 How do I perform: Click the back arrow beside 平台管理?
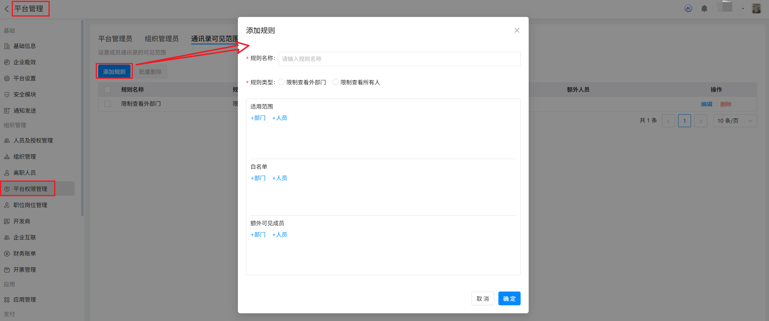(x=6, y=9)
